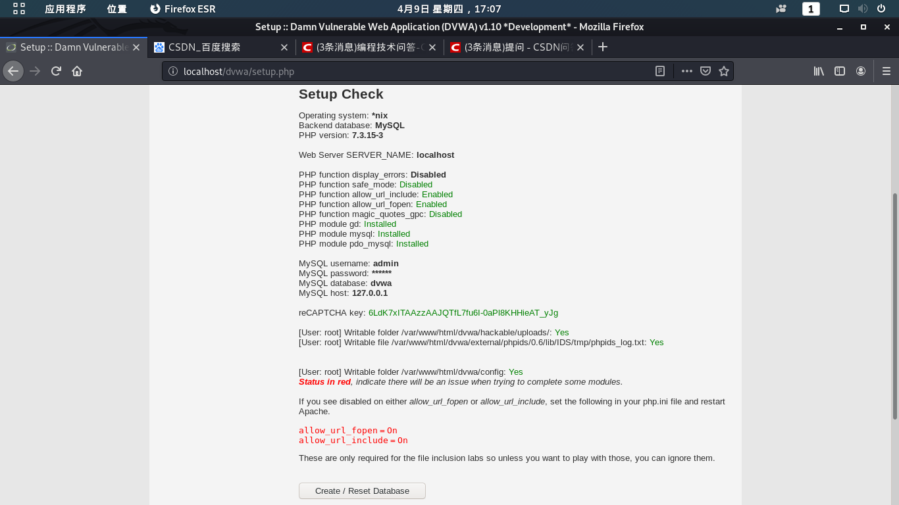Click the forward navigation arrow
Image resolution: width=899 pixels, height=505 pixels.
click(x=36, y=71)
